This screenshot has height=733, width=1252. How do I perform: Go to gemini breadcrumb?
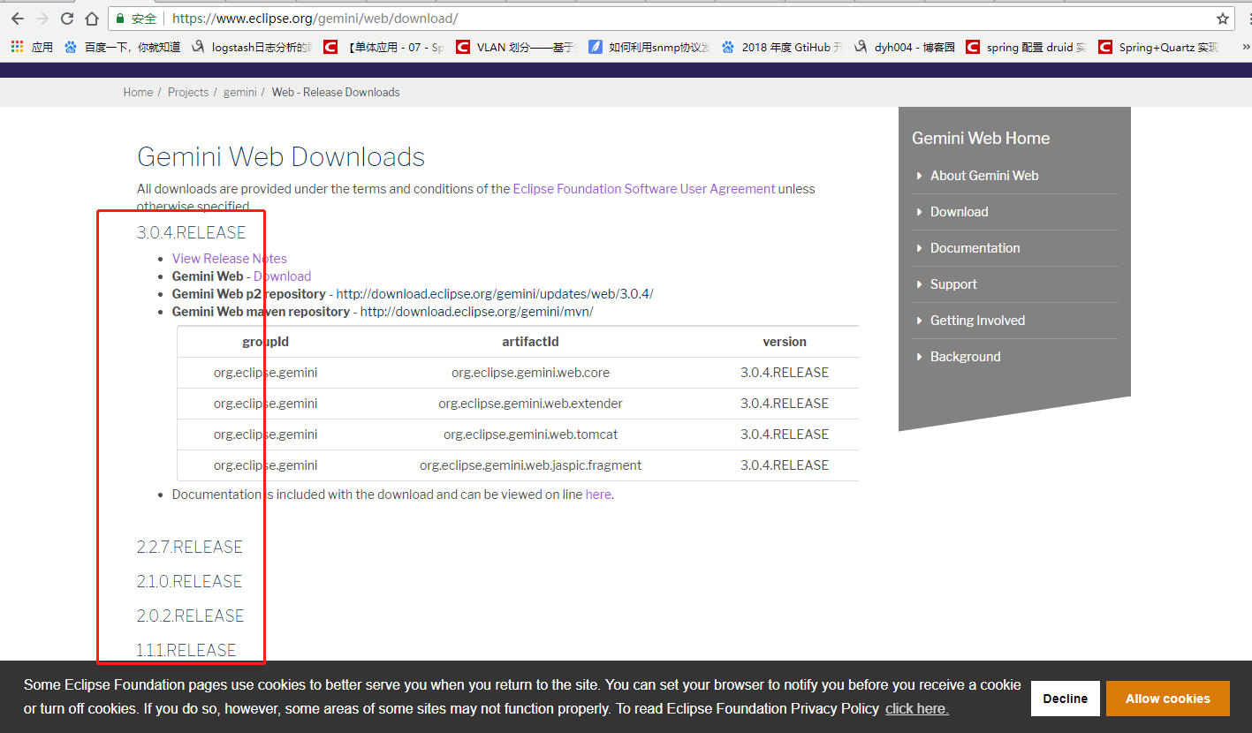tap(239, 92)
